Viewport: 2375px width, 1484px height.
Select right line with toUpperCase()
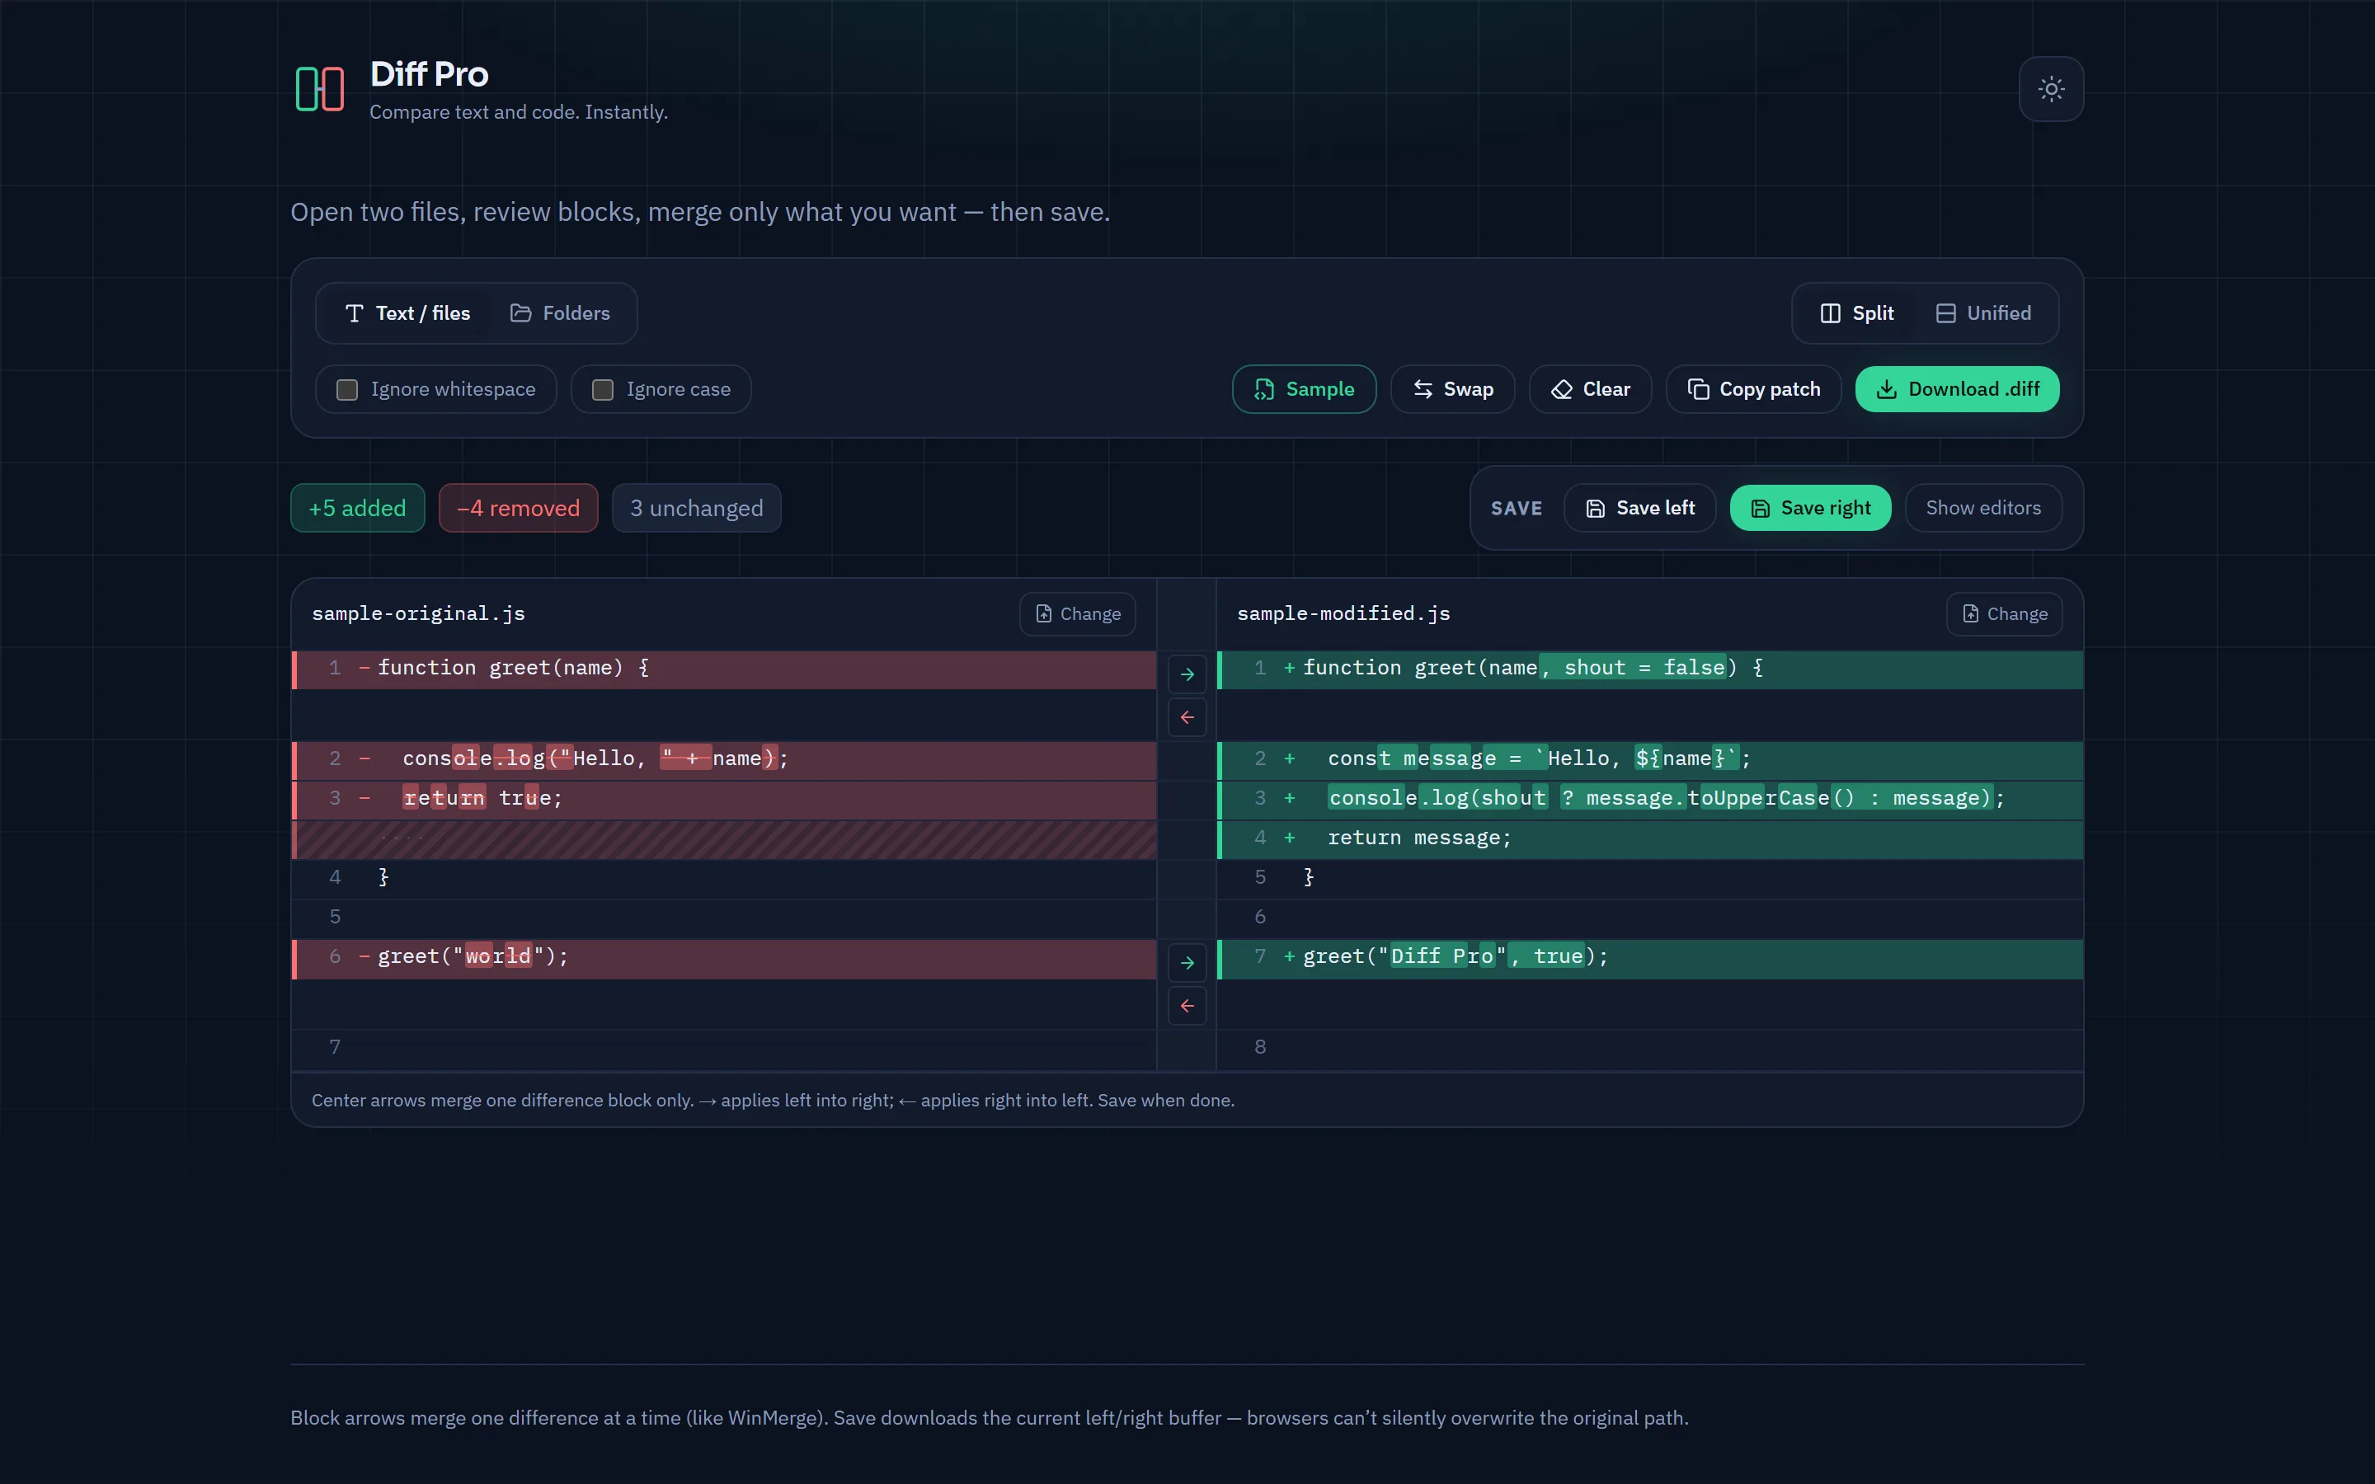pos(1650,800)
